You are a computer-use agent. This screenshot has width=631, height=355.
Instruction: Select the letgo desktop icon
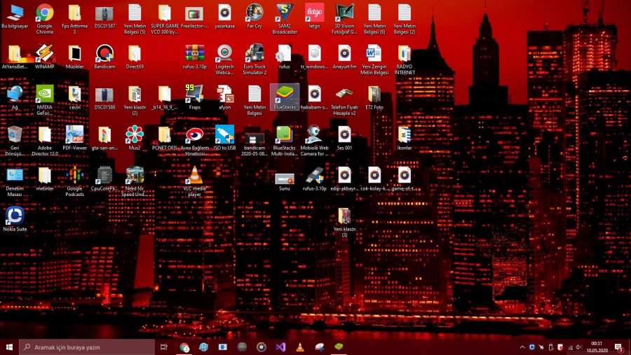(x=314, y=17)
